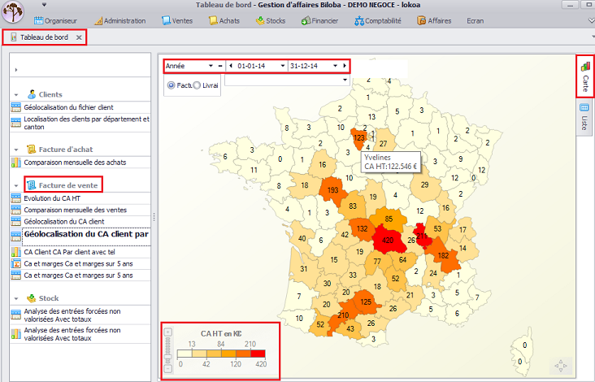
Task: Select the Facturation radio button
Action: (x=172, y=85)
